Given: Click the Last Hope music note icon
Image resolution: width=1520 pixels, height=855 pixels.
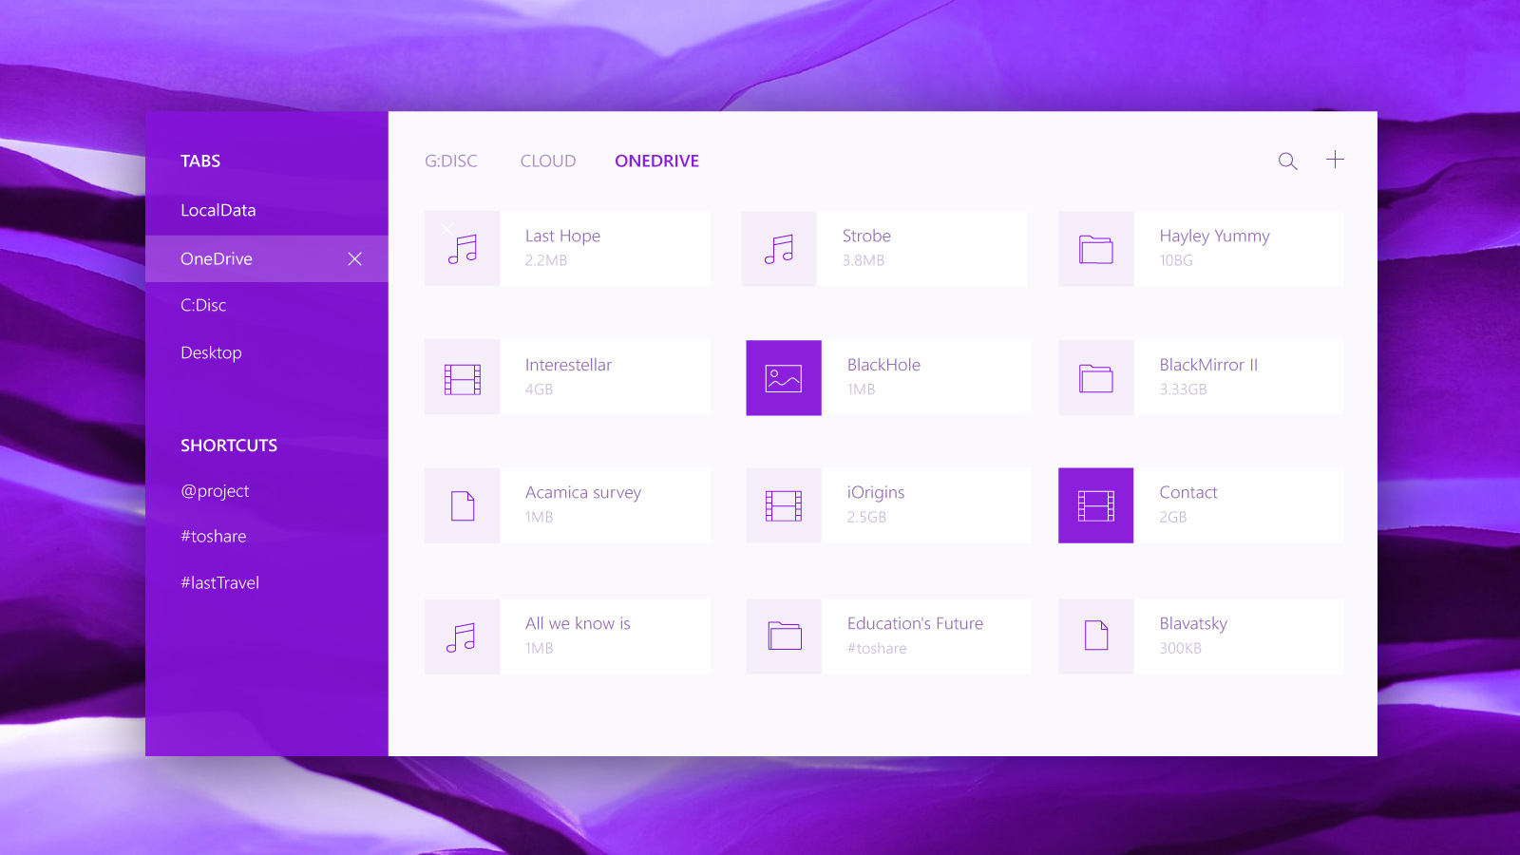Looking at the screenshot, I should (463, 249).
